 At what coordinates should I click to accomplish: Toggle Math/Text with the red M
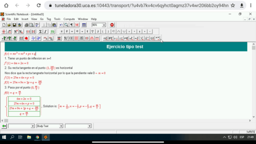click(x=77, y=25)
